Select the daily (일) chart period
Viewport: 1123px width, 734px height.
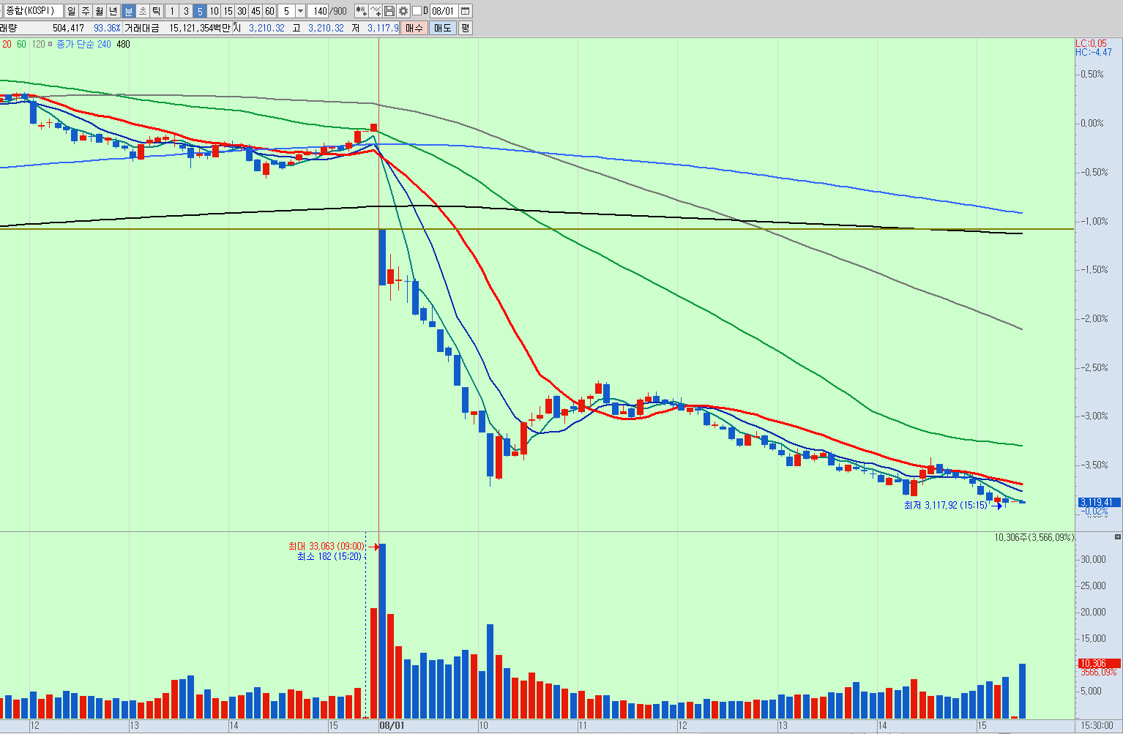click(x=72, y=11)
